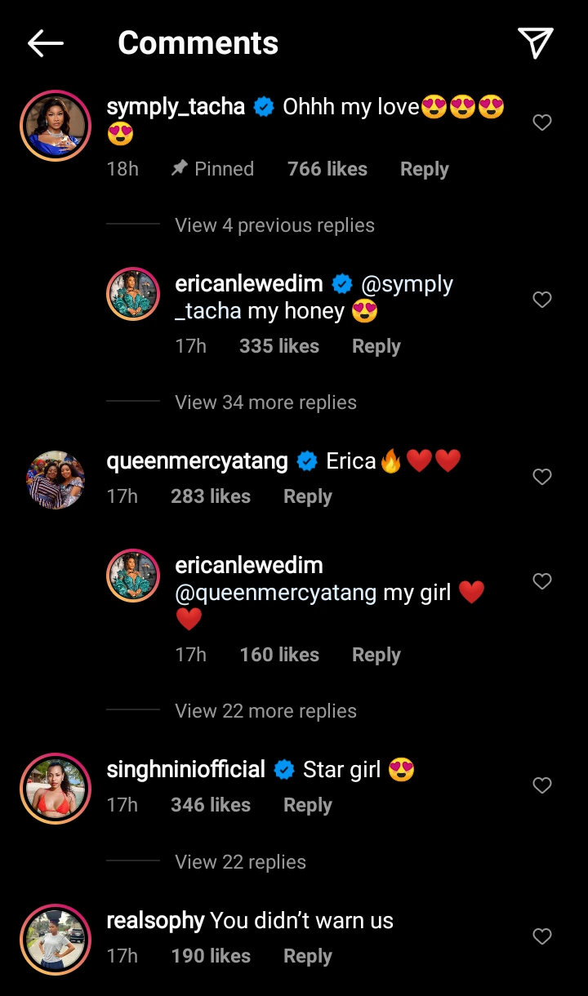This screenshot has height=996, width=588.
Task: Reply to symply_tacha's pinned comment
Action: pos(424,169)
